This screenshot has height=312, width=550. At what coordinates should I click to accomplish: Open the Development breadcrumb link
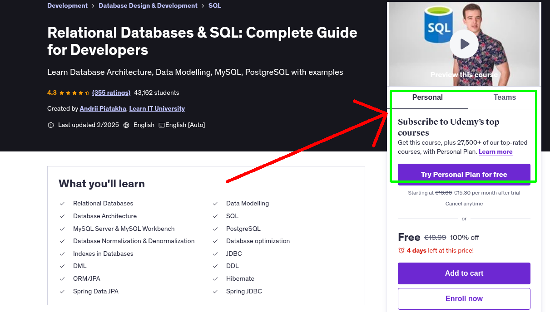point(67,5)
